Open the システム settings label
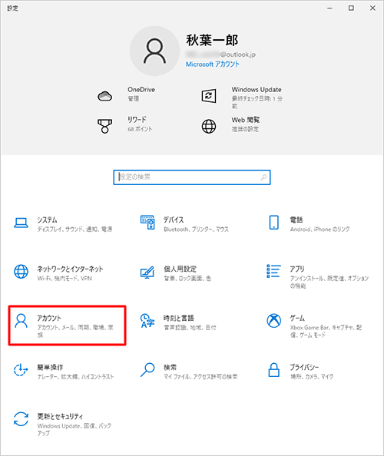Viewport: 384px width, 456px height. point(47,220)
